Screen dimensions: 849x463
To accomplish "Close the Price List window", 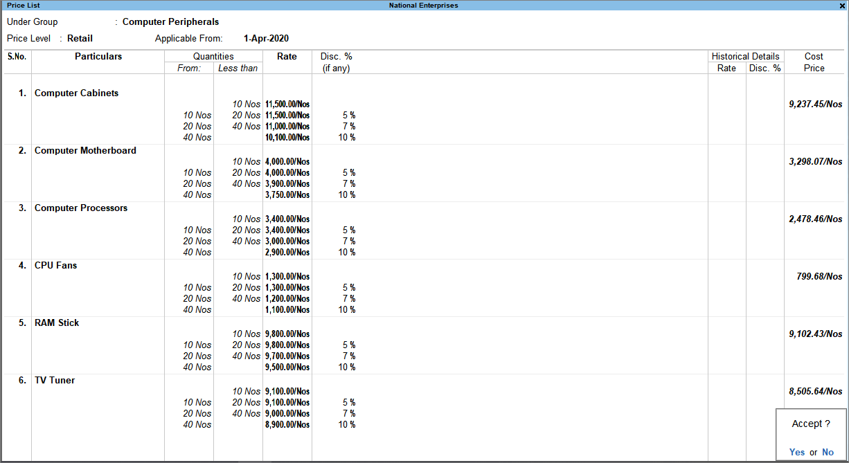I will [x=843, y=5].
